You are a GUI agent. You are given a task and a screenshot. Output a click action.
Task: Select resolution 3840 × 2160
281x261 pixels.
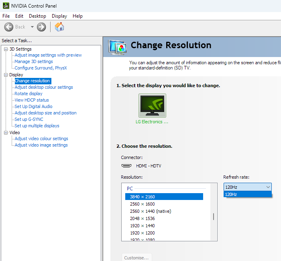[164, 197]
